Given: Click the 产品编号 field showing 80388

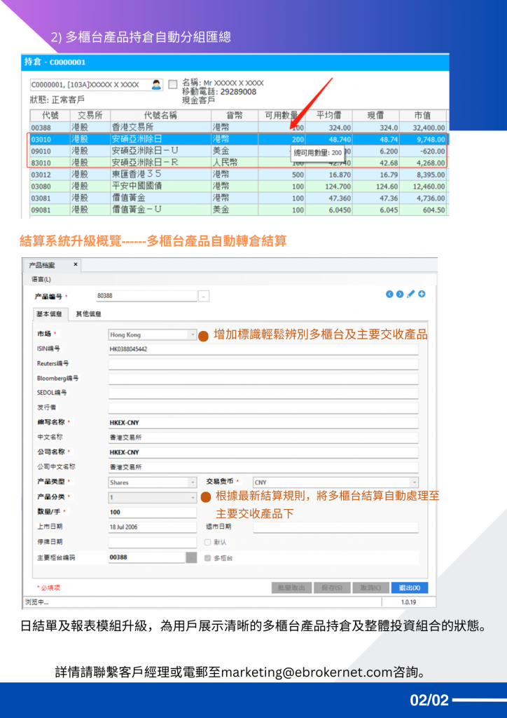Looking at the screenshot, I should click(146, 296).
